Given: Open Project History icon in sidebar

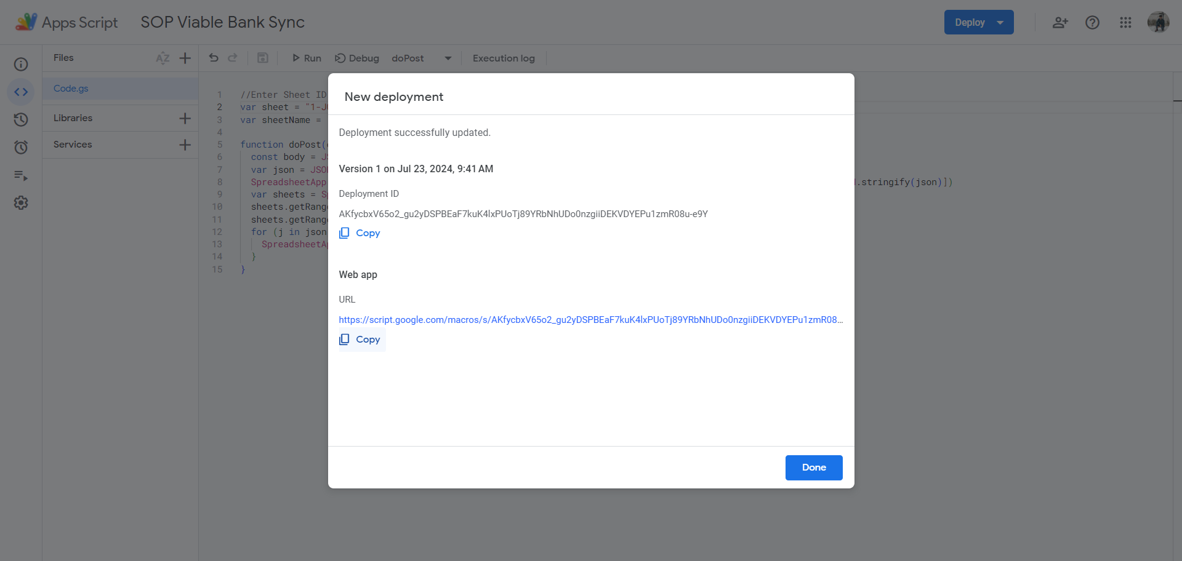Looking at the screenshot, I should (21, 119).
